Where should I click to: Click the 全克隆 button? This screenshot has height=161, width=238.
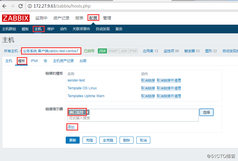(108, 140)
